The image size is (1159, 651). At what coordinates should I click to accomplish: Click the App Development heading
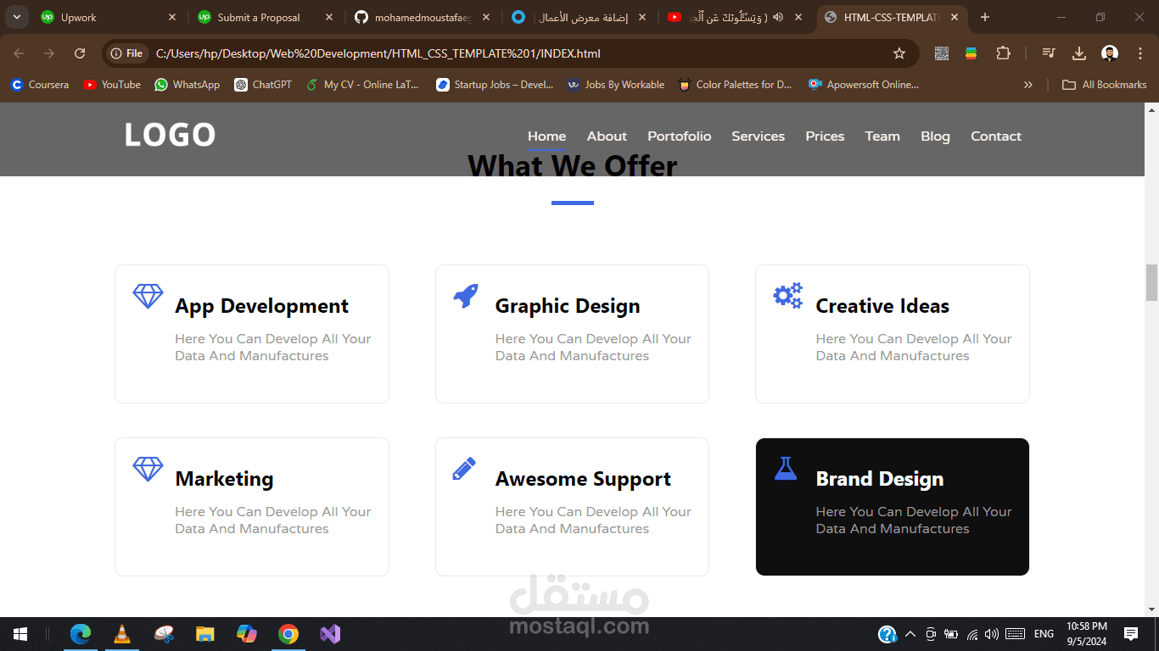coord(261,306)
